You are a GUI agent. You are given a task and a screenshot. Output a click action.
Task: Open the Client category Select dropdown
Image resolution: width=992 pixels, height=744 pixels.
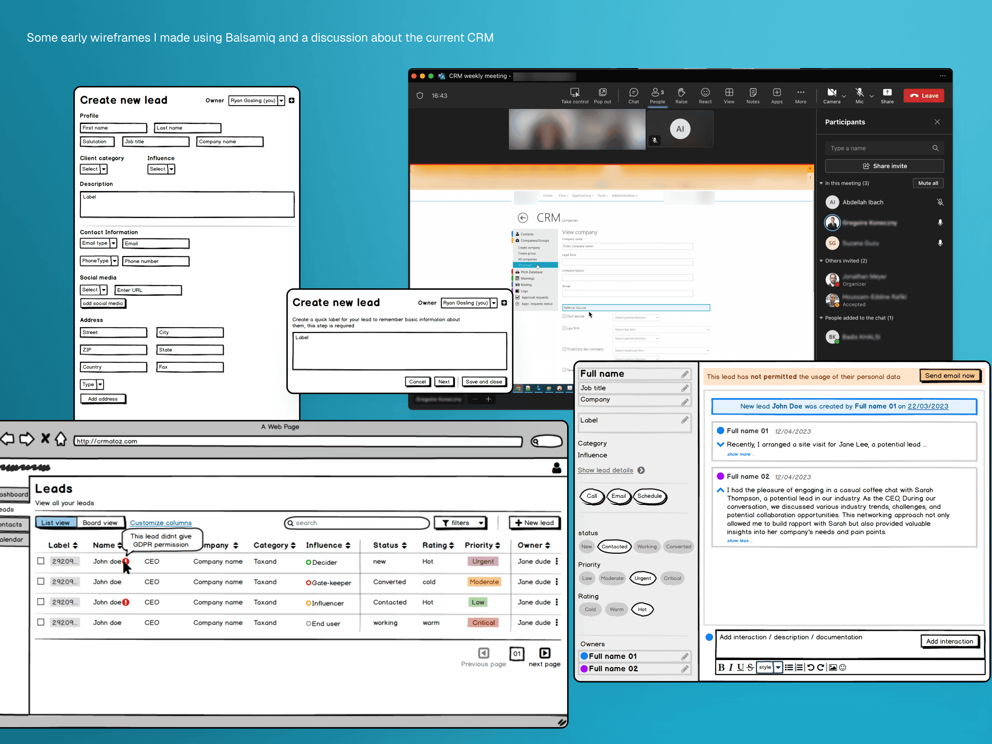pos(94,169)
